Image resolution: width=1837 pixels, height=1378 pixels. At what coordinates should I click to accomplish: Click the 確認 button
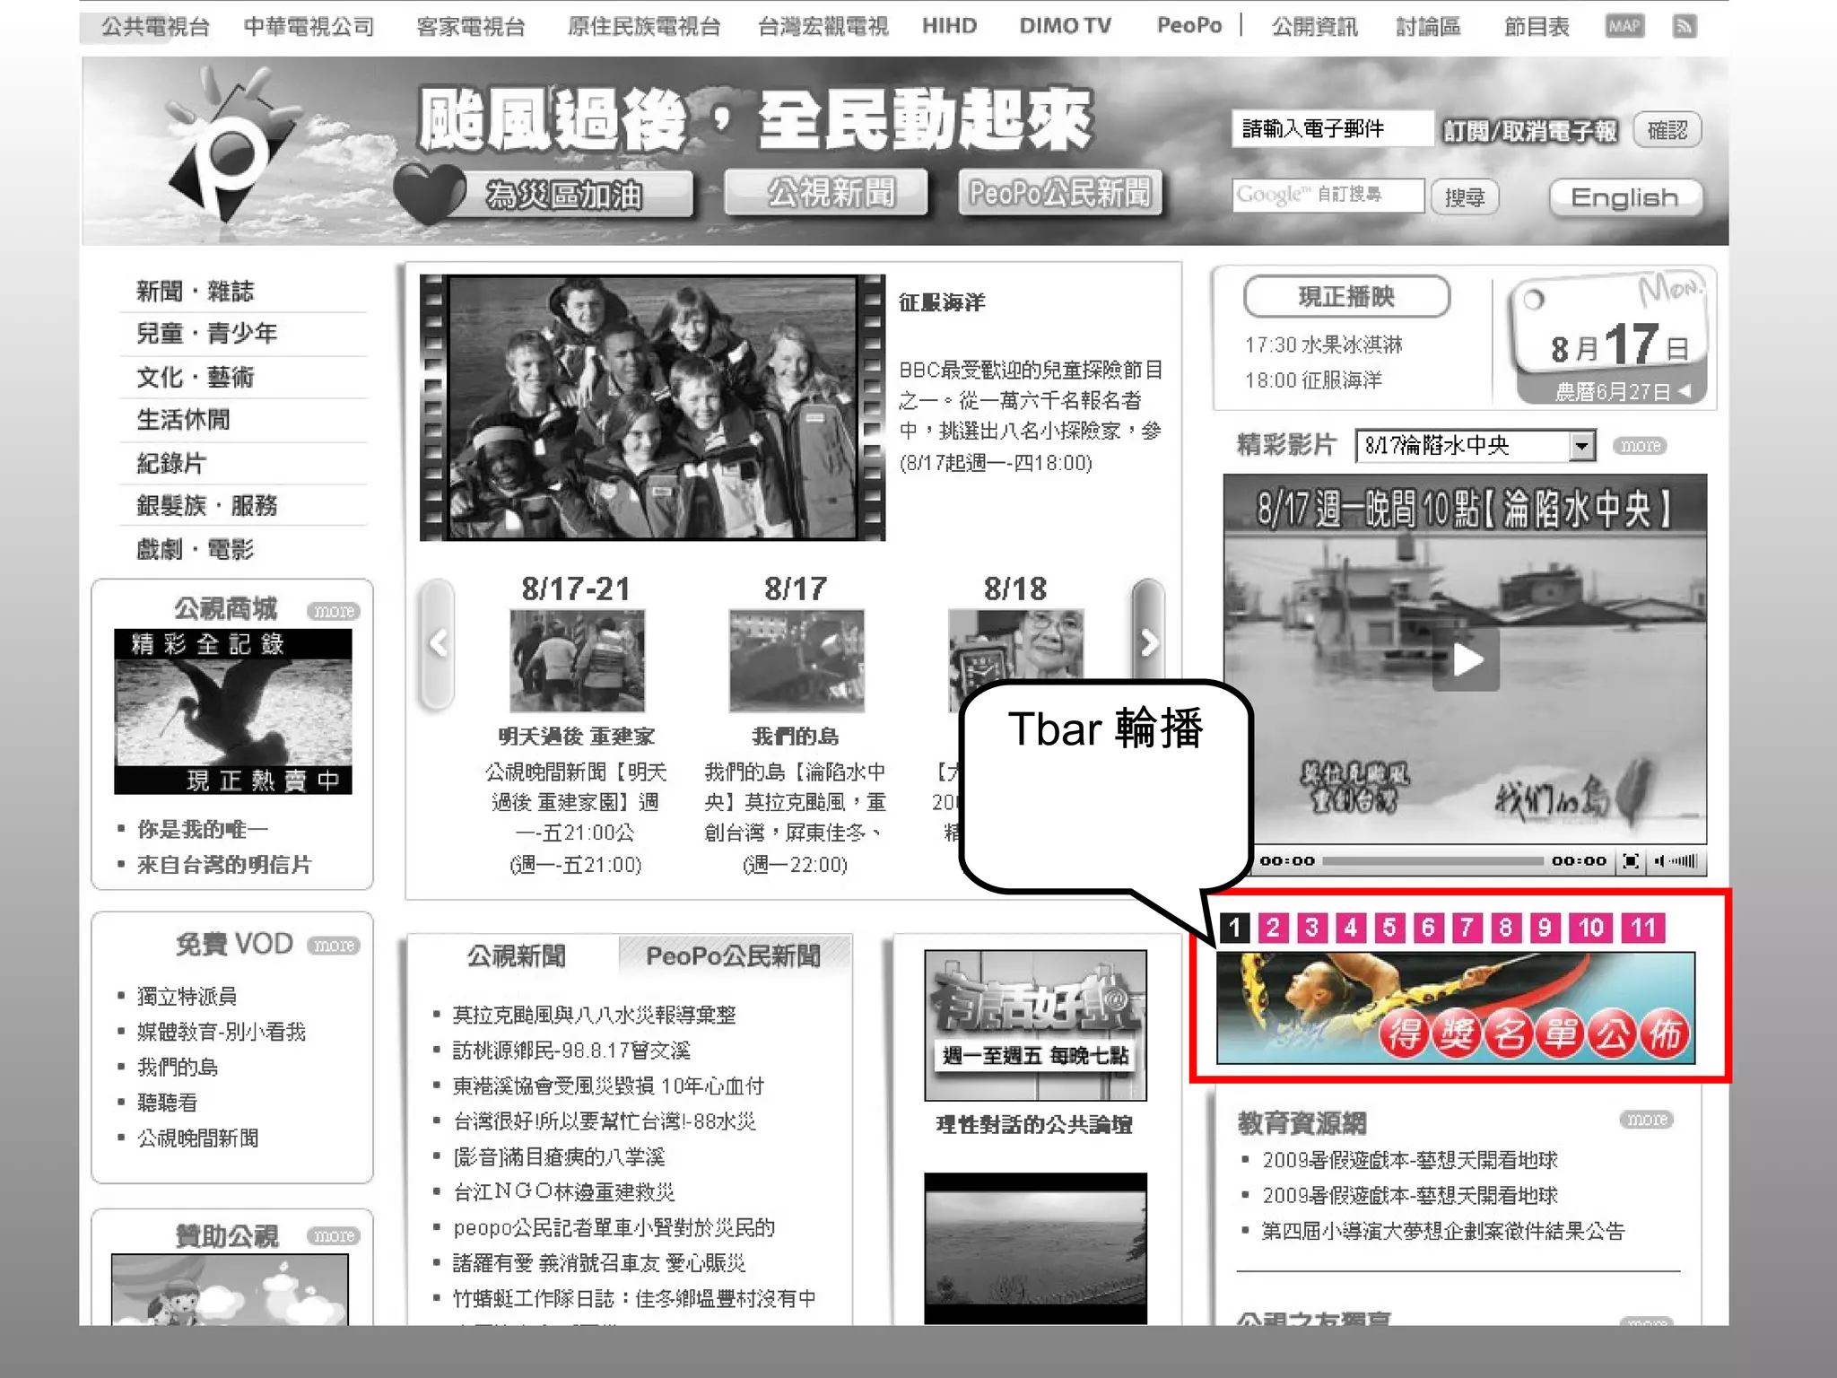pyautogui.click(x=1667, y=131)
